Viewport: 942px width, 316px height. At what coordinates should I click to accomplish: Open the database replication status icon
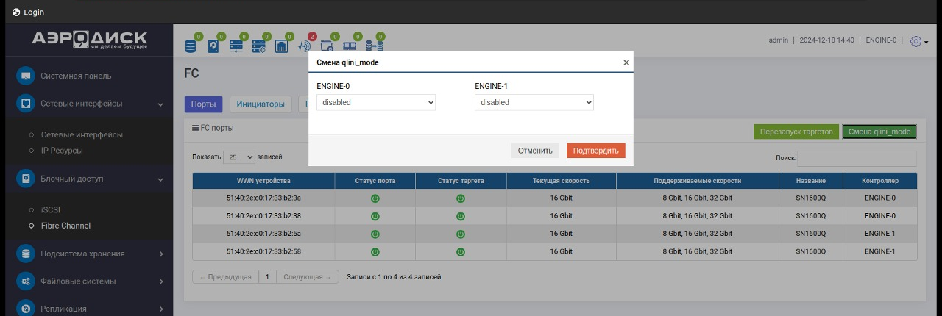[372, 46]
